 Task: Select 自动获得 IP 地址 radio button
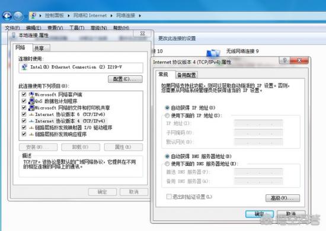click(167, 108)
